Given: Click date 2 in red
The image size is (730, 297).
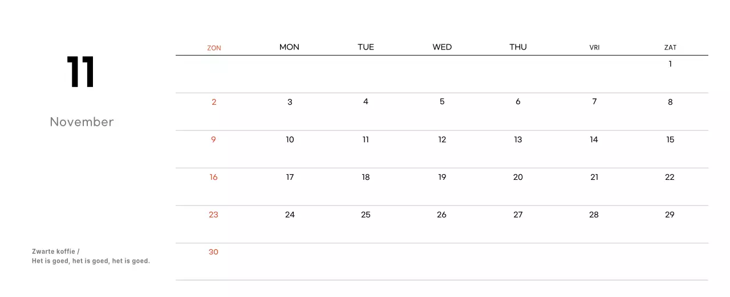Looking at the screenshot, I should click(x=214, y=102).
